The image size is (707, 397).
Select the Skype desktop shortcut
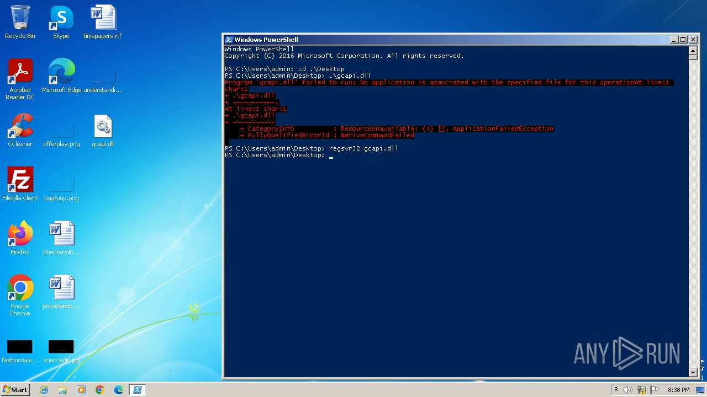click(x=61, y=22)
